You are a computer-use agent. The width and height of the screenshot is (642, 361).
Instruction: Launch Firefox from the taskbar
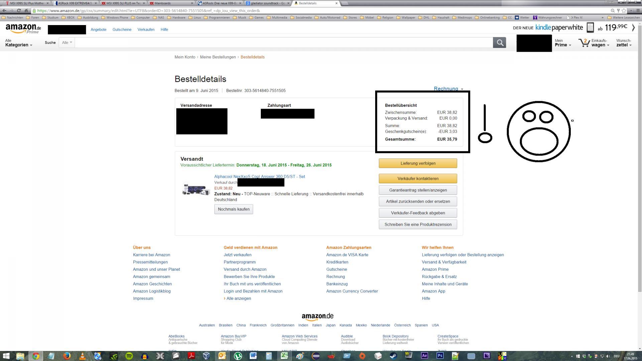click(67, 356)
